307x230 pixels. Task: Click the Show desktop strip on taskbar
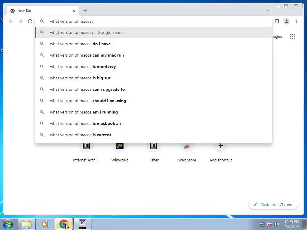point(305,224)
